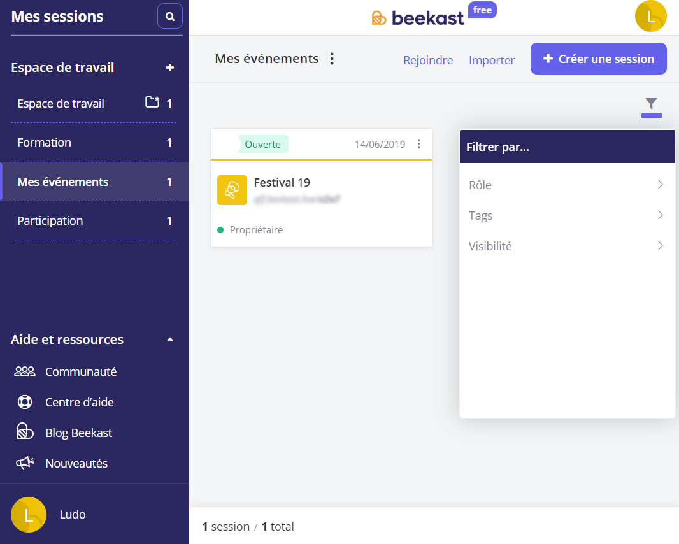Open the user avatar at top right
679x544 pixels.
[650, 17]
